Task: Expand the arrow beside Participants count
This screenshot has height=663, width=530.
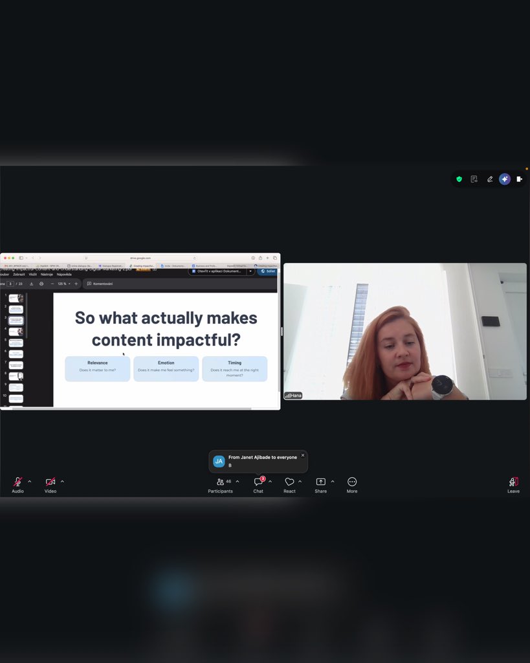Action: coord(237,482)
